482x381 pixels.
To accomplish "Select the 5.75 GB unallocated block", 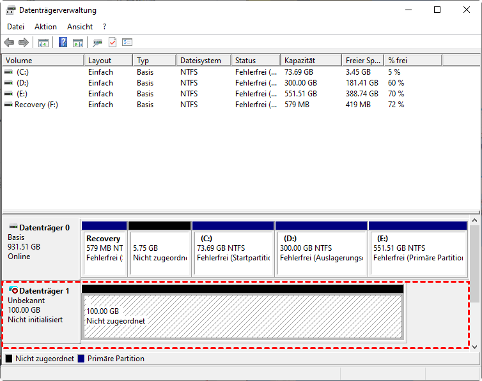I will (x=160, y=248).
